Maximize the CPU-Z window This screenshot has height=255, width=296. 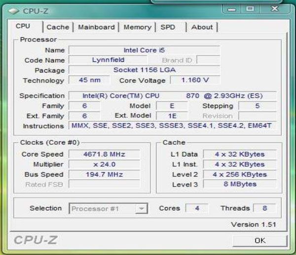coord(250,9)
